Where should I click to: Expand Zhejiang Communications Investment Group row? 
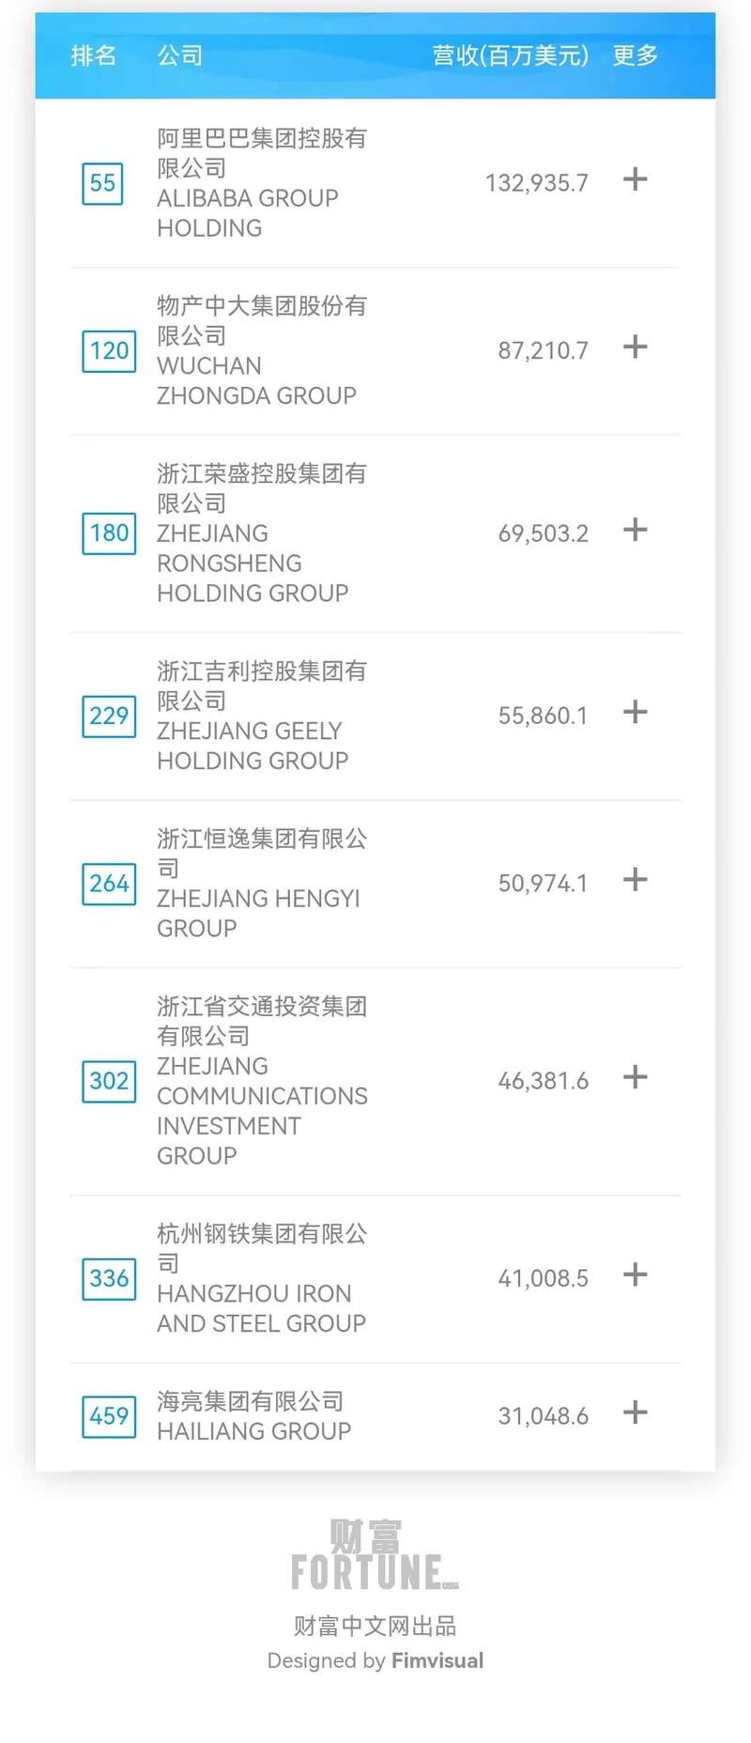click(x=636, y=1076)
